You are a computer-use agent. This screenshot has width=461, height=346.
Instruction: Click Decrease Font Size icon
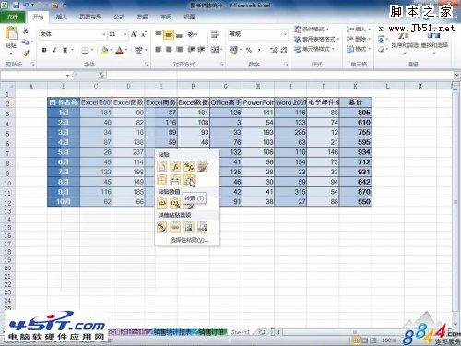click(144, 34)
